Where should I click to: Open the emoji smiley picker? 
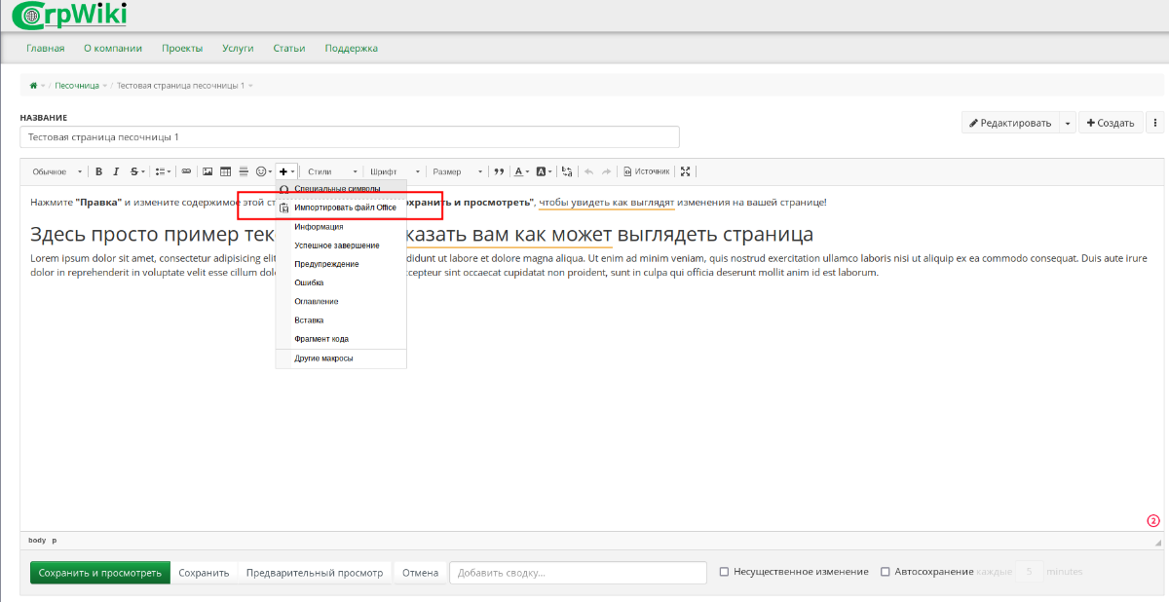[x=261, y=171]
